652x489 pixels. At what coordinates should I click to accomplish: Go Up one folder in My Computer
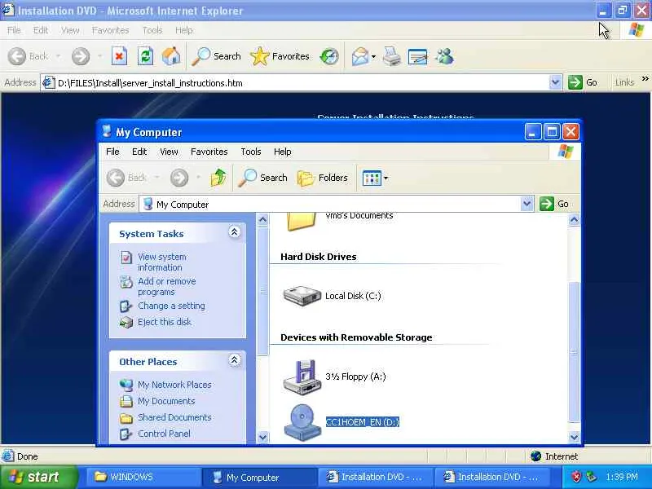(218, 178)
